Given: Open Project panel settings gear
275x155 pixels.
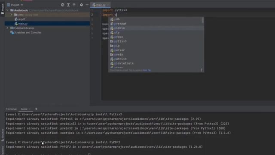Looking at the screenshot, I should coord(81,5).
